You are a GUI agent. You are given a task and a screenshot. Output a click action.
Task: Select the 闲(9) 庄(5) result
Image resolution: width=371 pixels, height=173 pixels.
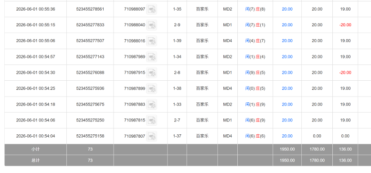point(255,73)
